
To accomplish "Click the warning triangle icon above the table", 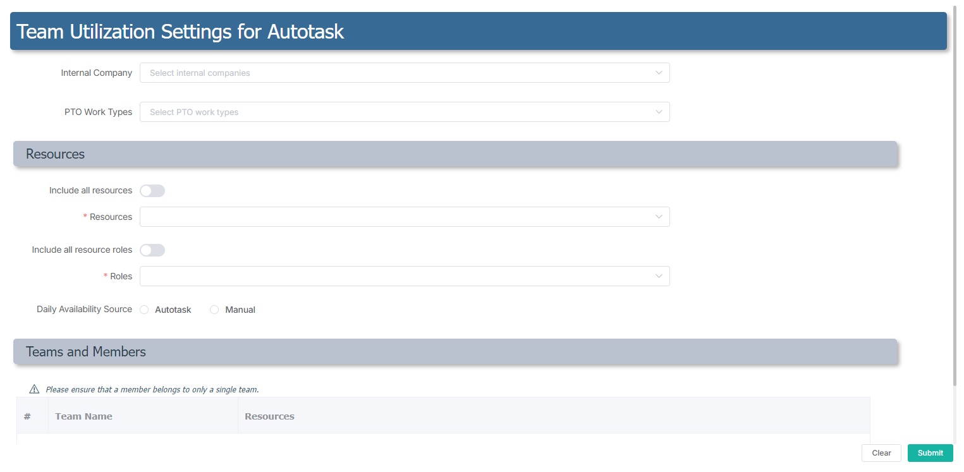I will click(x=34, y=389).
